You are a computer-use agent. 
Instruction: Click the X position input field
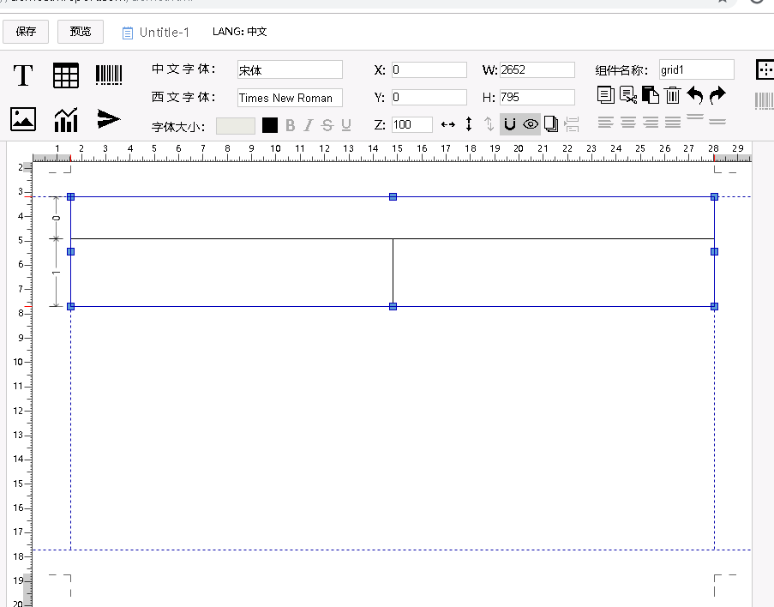coord(429,69)
